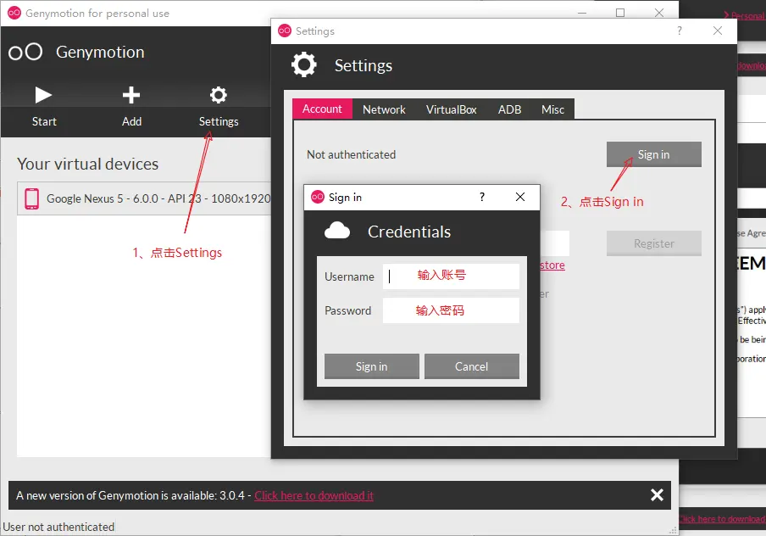Focus the Username input field
This screenshot has height=536, width=766.
[x=451, y=276]
